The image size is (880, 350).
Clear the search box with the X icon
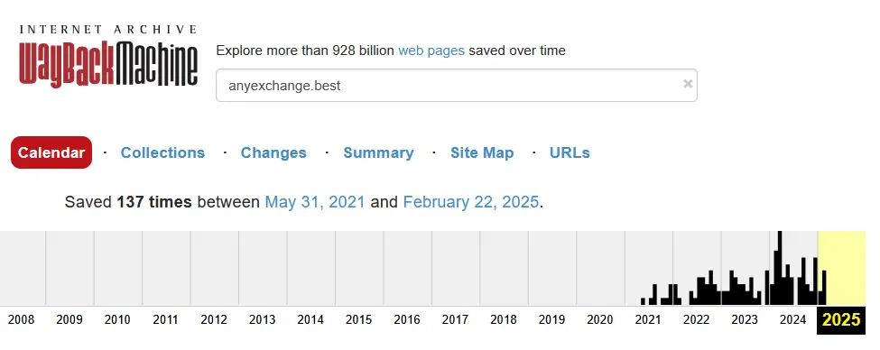(x=688, y=84)
